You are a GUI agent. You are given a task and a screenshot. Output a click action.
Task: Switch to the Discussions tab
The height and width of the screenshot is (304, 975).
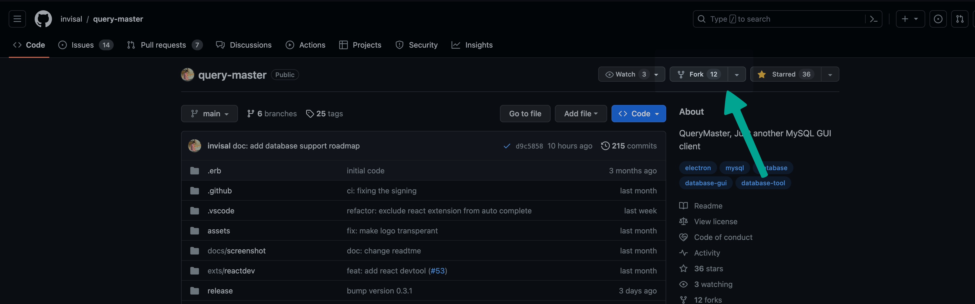pos(244,45)
